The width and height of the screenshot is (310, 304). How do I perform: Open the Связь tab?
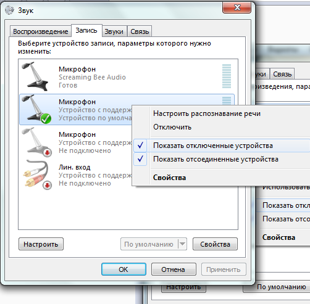point(140,31)
